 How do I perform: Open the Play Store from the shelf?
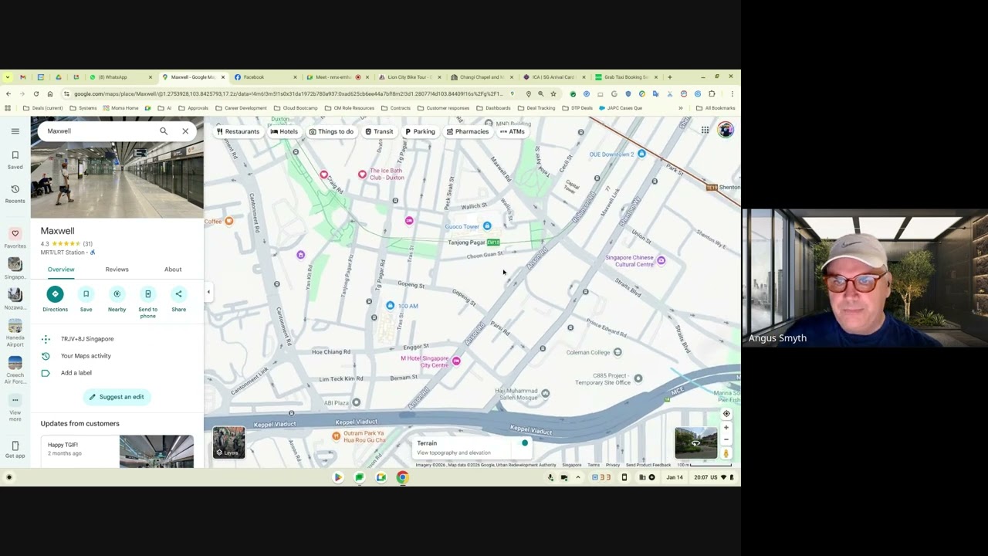[337, 477]
